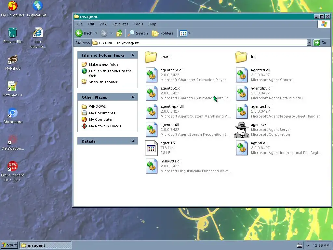Open the Edit menu
The width and height of the screenshot is (333, 250).
[x=91, y=24]
